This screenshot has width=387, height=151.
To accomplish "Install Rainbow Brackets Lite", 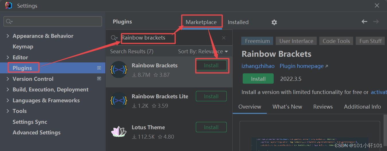I will tap(211, 96).
